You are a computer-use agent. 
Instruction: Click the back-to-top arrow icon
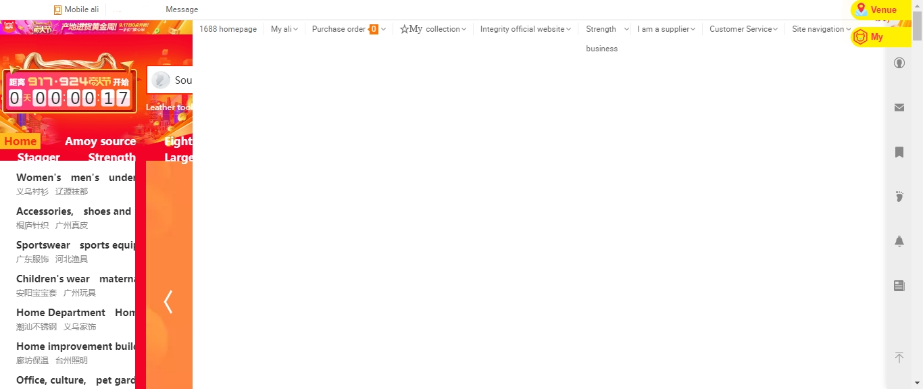tap(899, 357)
